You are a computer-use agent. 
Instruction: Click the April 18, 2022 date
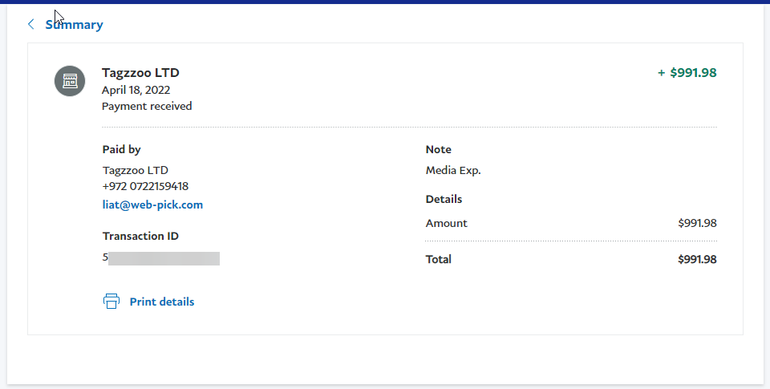click(x=136, y=90)
